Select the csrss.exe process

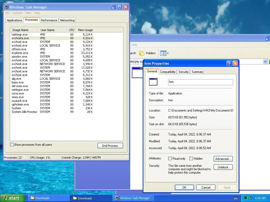click(x=52, y=93)
